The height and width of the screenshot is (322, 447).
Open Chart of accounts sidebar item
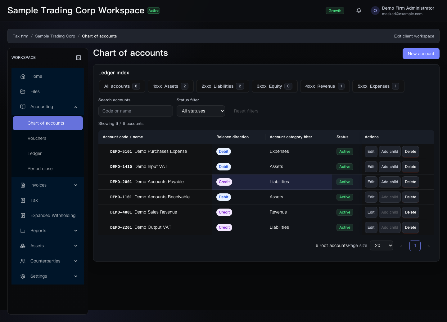tap(48, 123)
